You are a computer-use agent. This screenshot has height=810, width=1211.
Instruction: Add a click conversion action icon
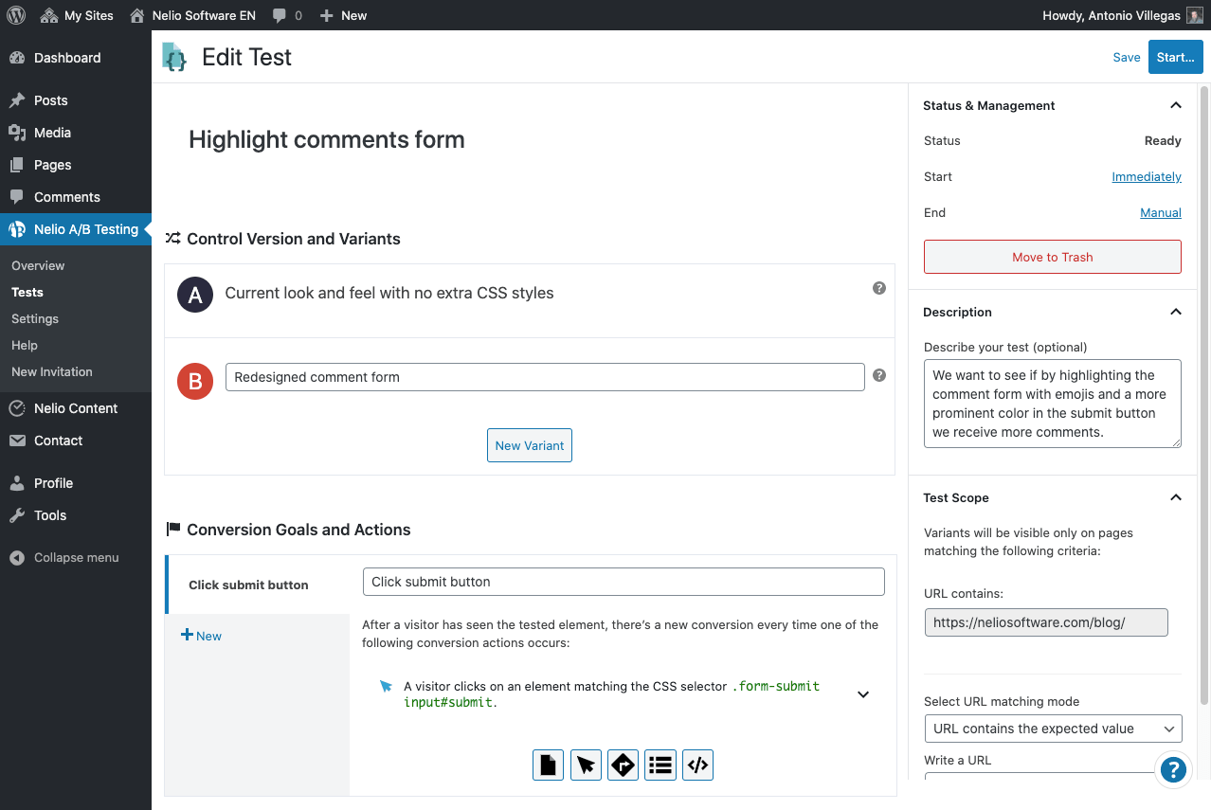[586, 765]
